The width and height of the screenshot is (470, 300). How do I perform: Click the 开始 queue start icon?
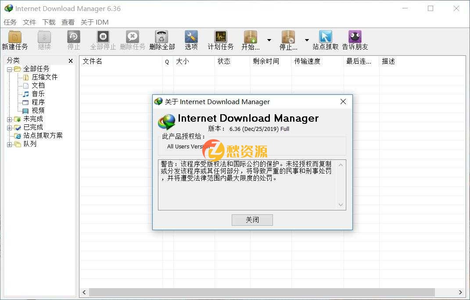250,40
